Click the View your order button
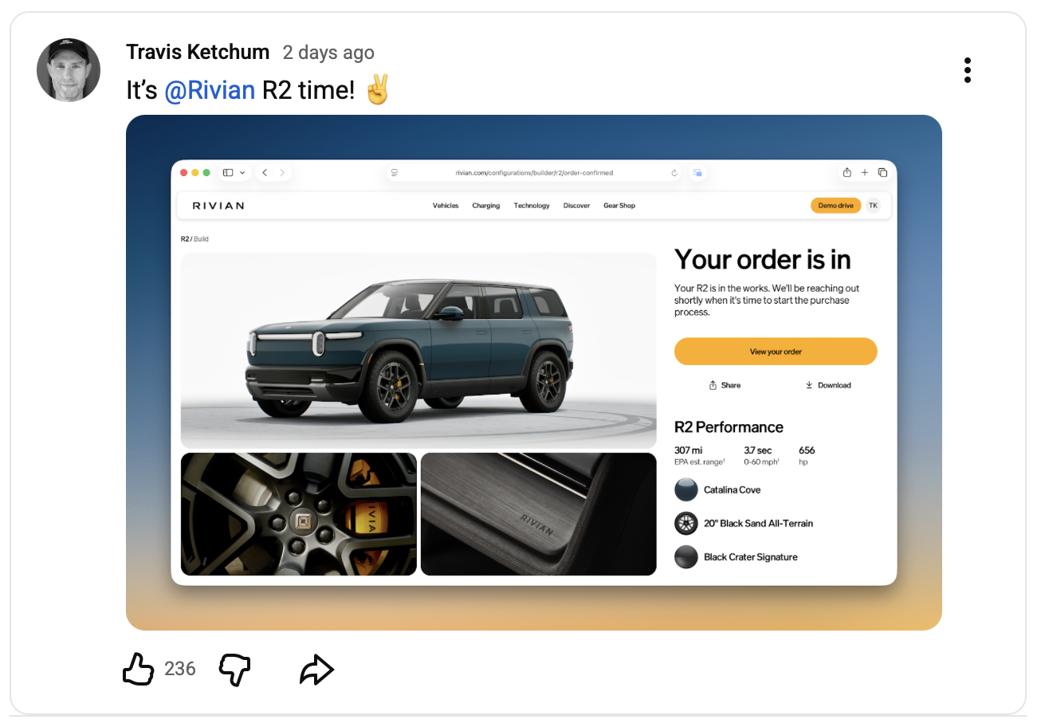 point(776,352)
